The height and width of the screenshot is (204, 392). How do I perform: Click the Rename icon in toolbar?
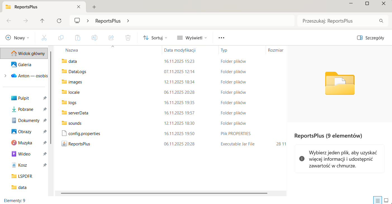pyautogui.click(x=94, y=38)
